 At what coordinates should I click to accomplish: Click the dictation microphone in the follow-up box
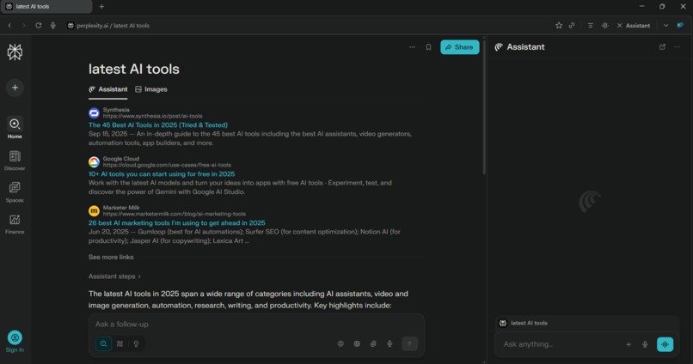389,343
